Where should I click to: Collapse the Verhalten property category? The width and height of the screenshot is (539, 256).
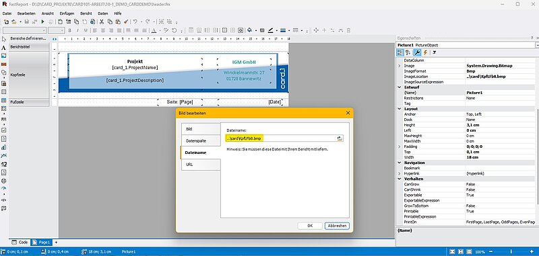pos(399,179)
